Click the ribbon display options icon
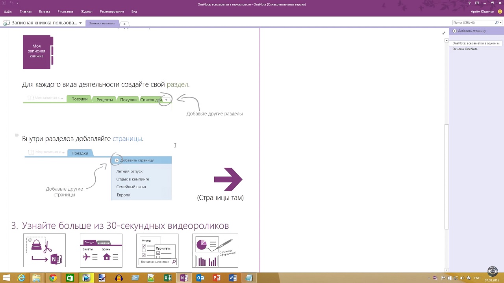Viewport: 504px width, 283px height. (477, 3)
